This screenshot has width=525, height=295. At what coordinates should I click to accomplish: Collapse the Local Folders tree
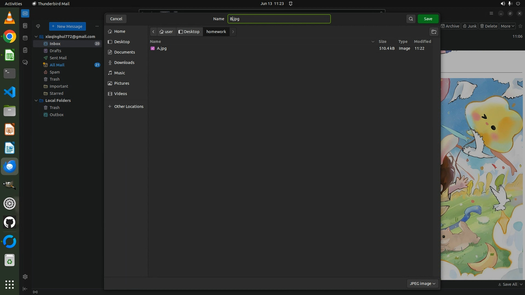36,101
